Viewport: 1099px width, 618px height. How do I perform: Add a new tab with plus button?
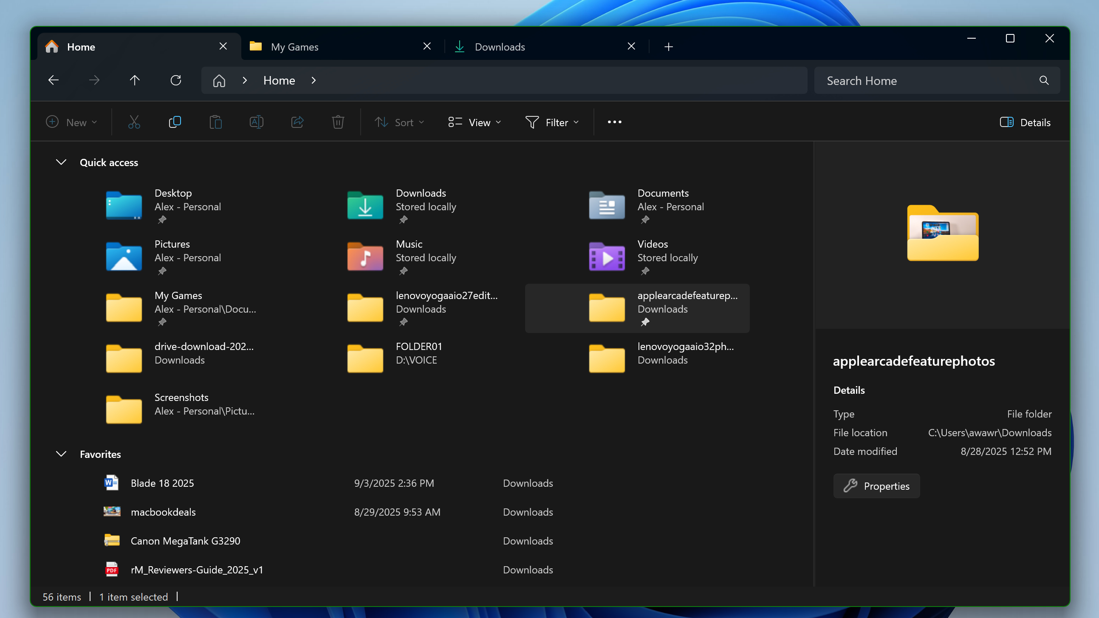click(x=669, y=47)
